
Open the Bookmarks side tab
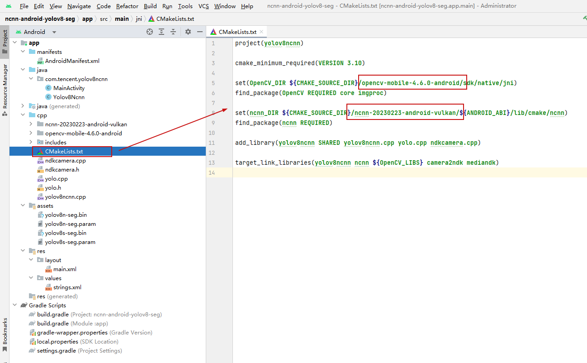5,335
